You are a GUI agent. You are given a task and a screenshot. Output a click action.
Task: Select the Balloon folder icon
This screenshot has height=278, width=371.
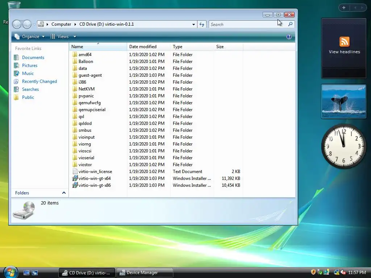point(75,62)
